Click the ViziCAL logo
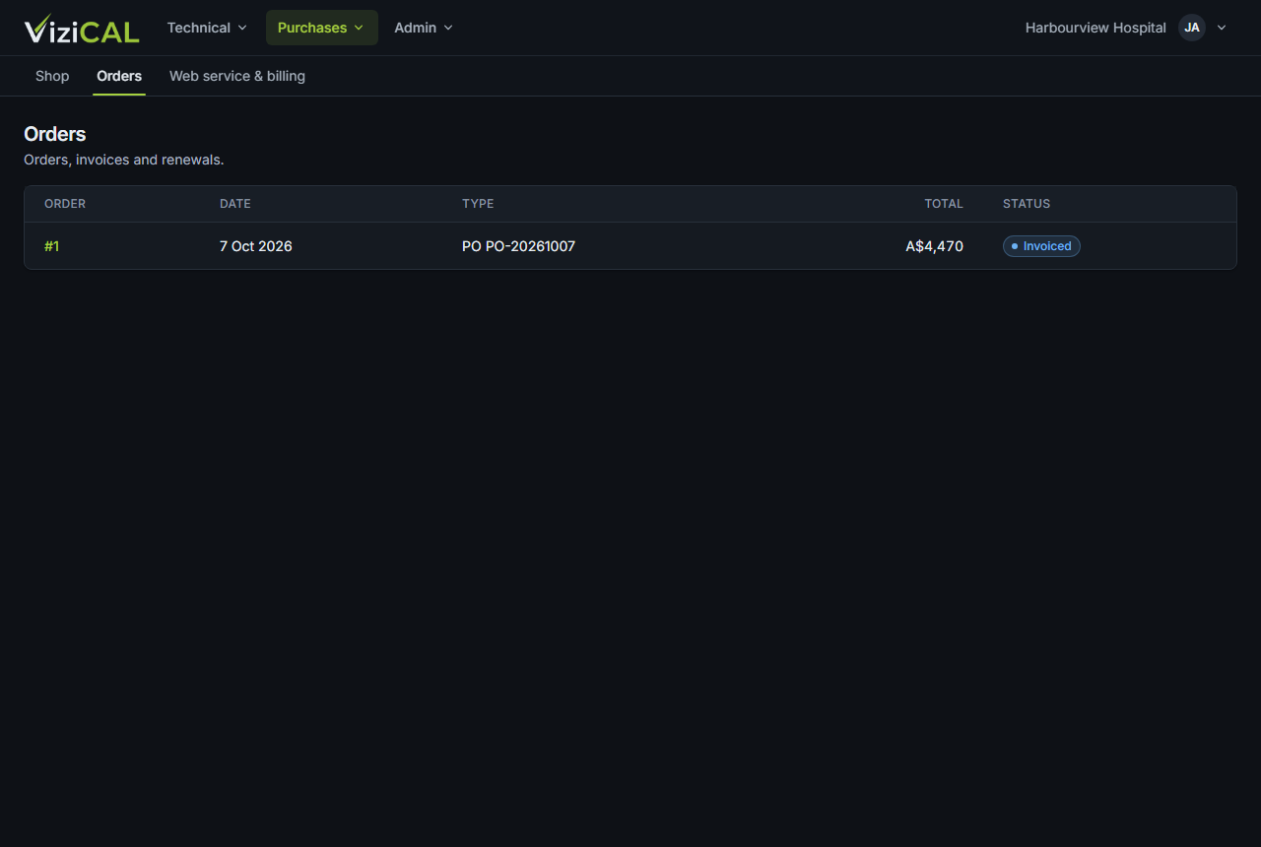Viewport: 1261px width, 847px height. [x=82, y=29]
